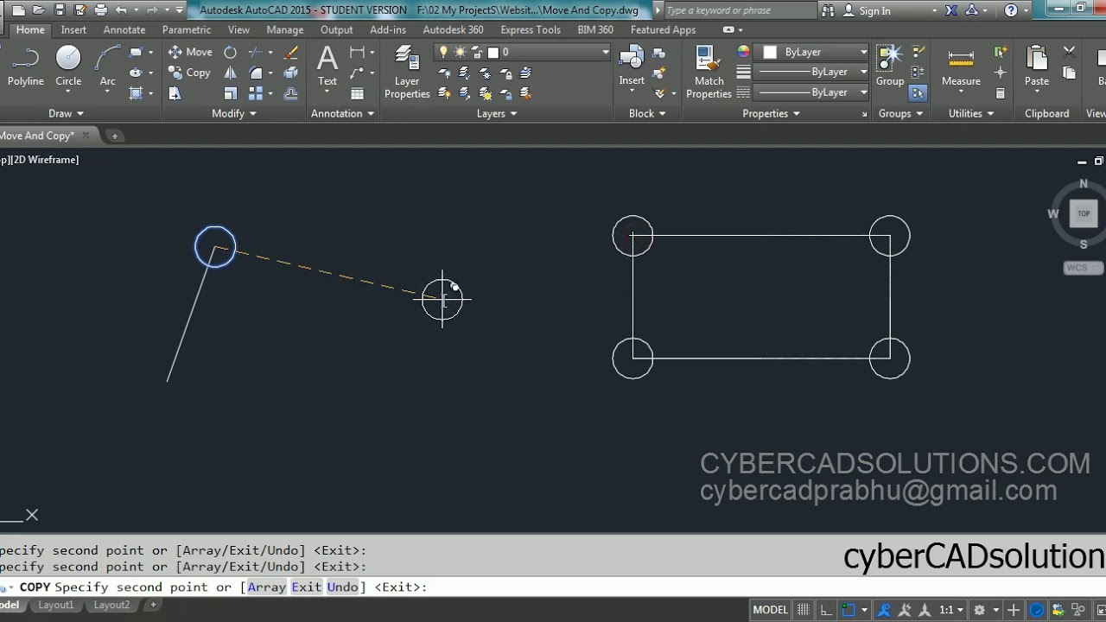Expand the Layers panel

coord(497,113)
